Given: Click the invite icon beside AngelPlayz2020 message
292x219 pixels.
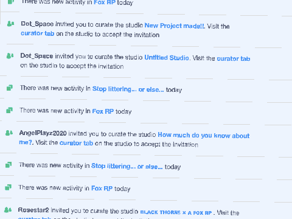Looking at the screenshot, I should coord(9,133).
